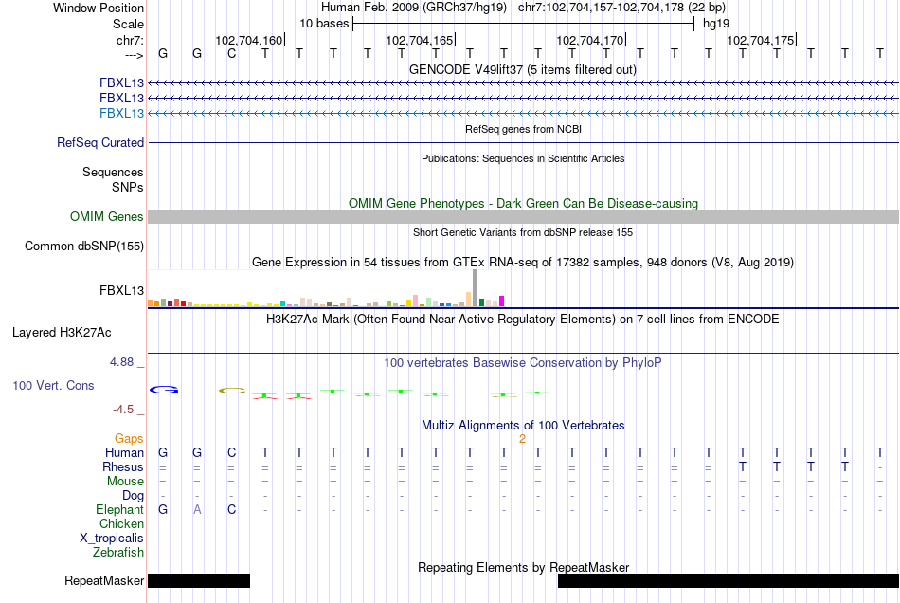Click the Mouse alignment row label
Screen dimensions: 900x603
tap(125, 482)
